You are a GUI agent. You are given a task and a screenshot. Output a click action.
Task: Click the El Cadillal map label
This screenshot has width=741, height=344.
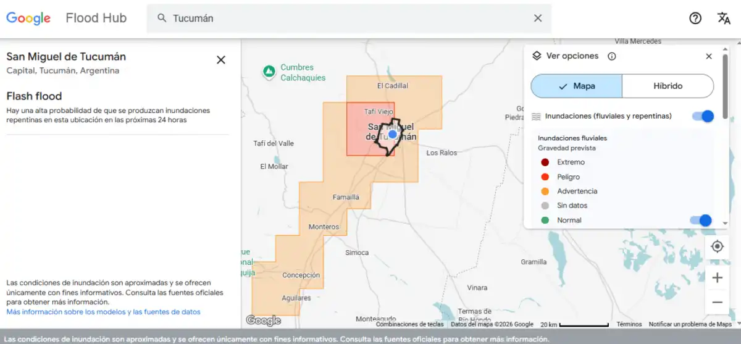click(x=393, y=86)
